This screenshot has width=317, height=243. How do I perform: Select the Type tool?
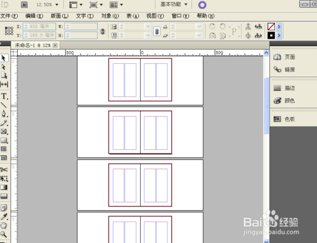(x=4, y=96)
